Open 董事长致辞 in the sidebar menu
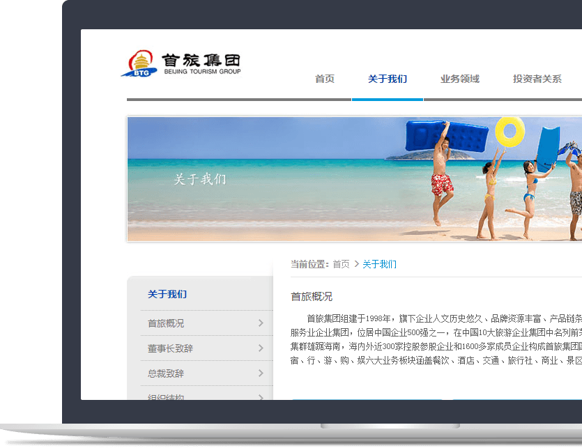This screenshot has width=582, height=448. pyautogui.click(x=170, y=348)
